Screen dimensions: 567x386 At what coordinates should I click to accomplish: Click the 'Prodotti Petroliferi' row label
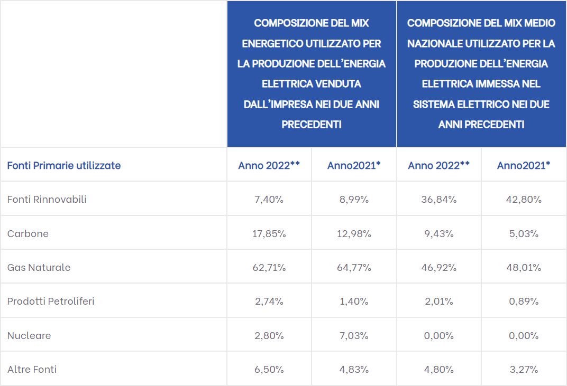coord(51,301)
